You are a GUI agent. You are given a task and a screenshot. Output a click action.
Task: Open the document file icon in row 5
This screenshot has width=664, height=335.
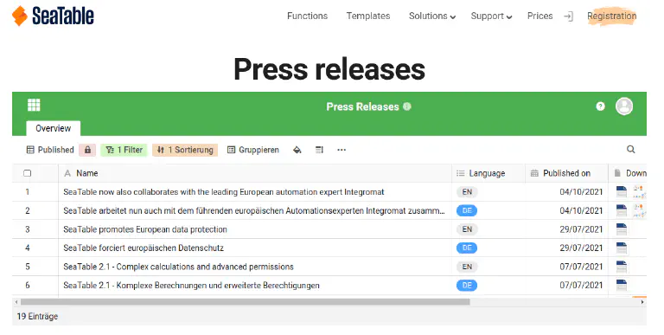click(x=622, y=267)
